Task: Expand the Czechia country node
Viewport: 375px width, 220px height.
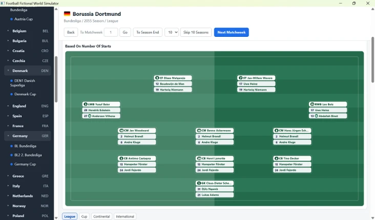Action: coord(8,61)
